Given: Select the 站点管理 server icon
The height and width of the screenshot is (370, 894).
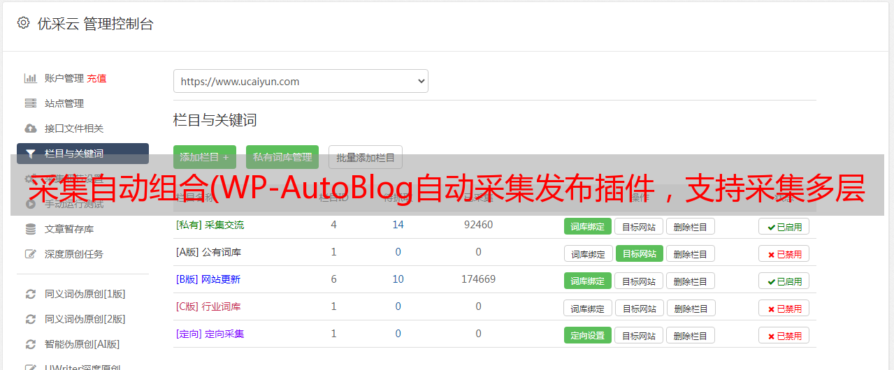Looking at the screenshot, I should pyautogui.click(x=30, y=103).
